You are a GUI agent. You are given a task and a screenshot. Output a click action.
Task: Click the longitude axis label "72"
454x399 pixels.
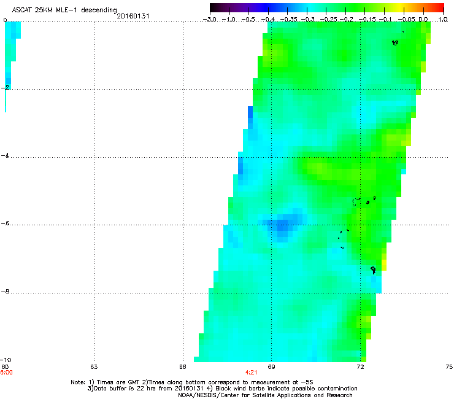click(360, 367)
